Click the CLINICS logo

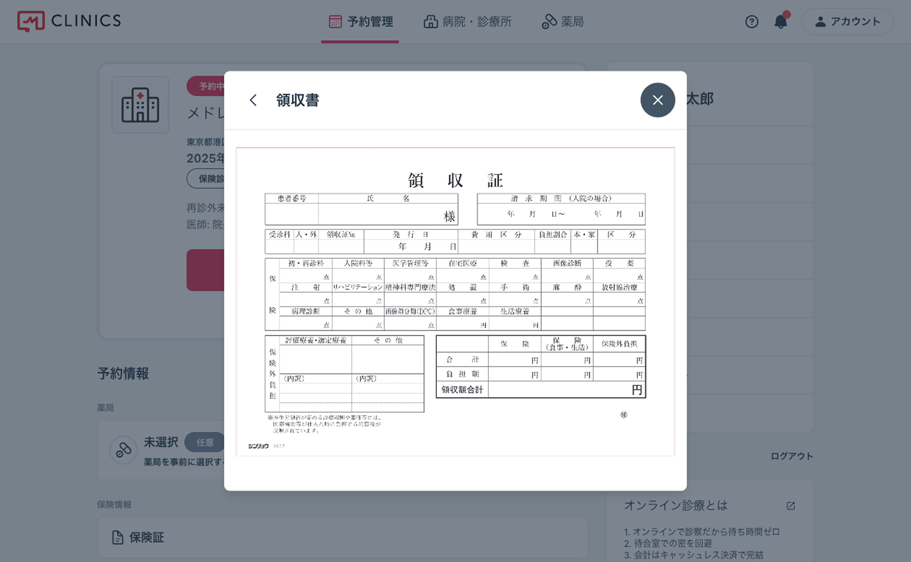pyautogui.click(x=69, y=21)
